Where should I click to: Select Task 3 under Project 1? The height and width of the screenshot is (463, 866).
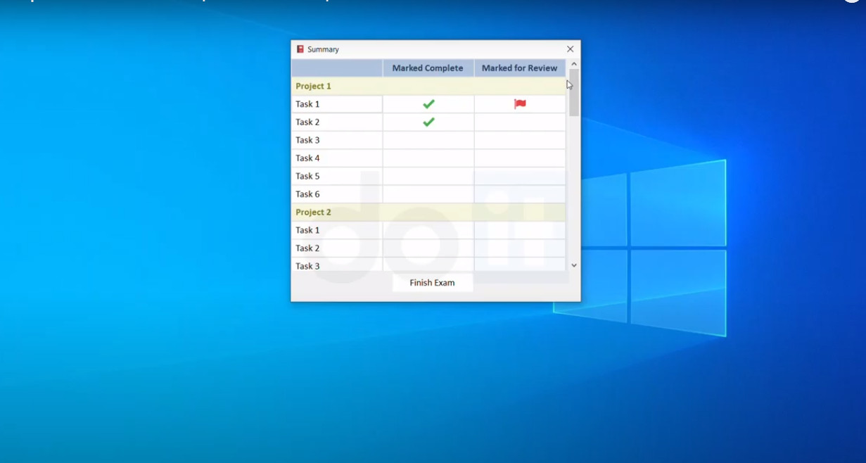(337, 140)
